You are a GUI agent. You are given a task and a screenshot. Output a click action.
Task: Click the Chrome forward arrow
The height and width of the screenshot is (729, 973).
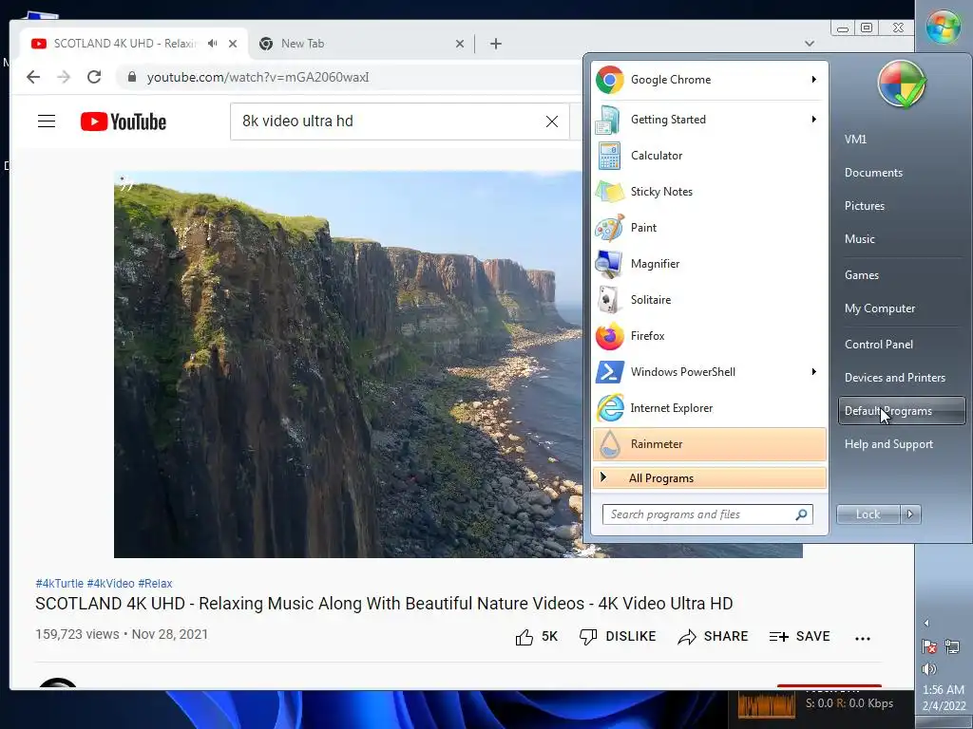64,77
